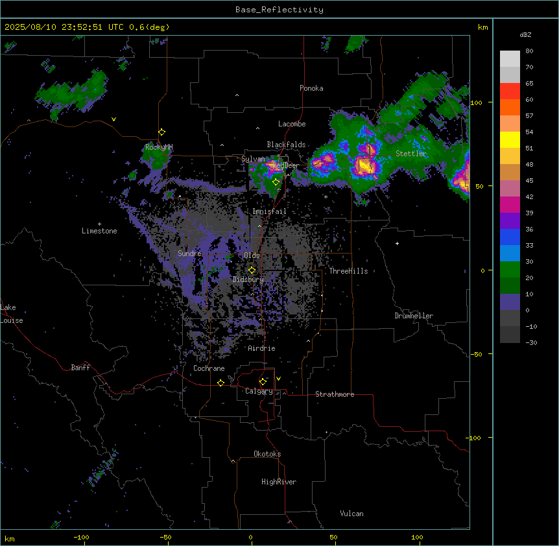Select the magenta 39-42 dBZ legend swatch
The height and width of the screenshot is (546, 559).
click(510, 204)
